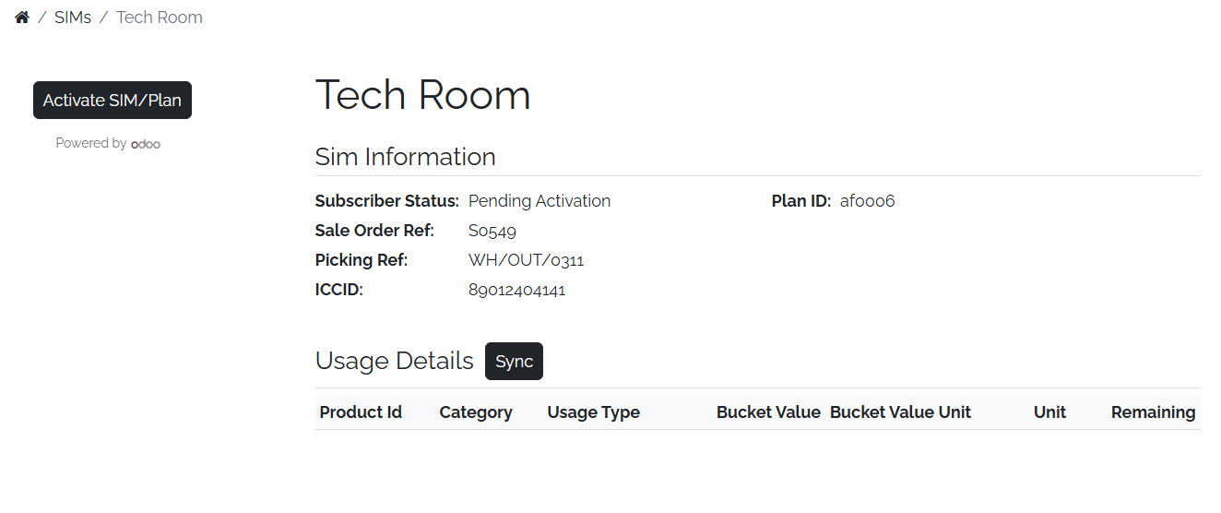Click the Odoo logo
Screen dimensions: 1221x513
146,144
